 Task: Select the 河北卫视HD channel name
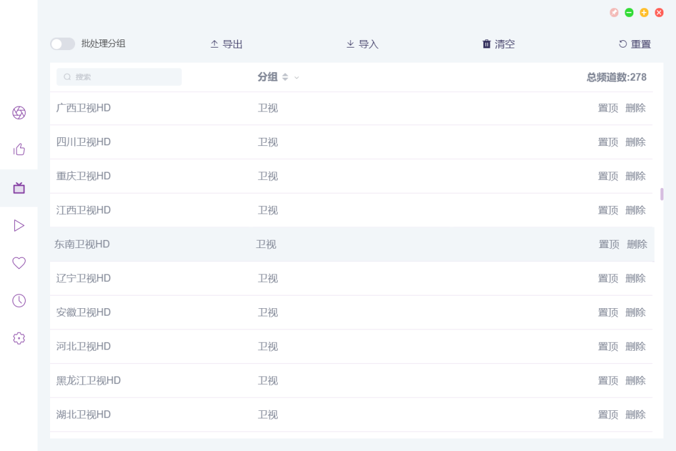click(84, 346)
